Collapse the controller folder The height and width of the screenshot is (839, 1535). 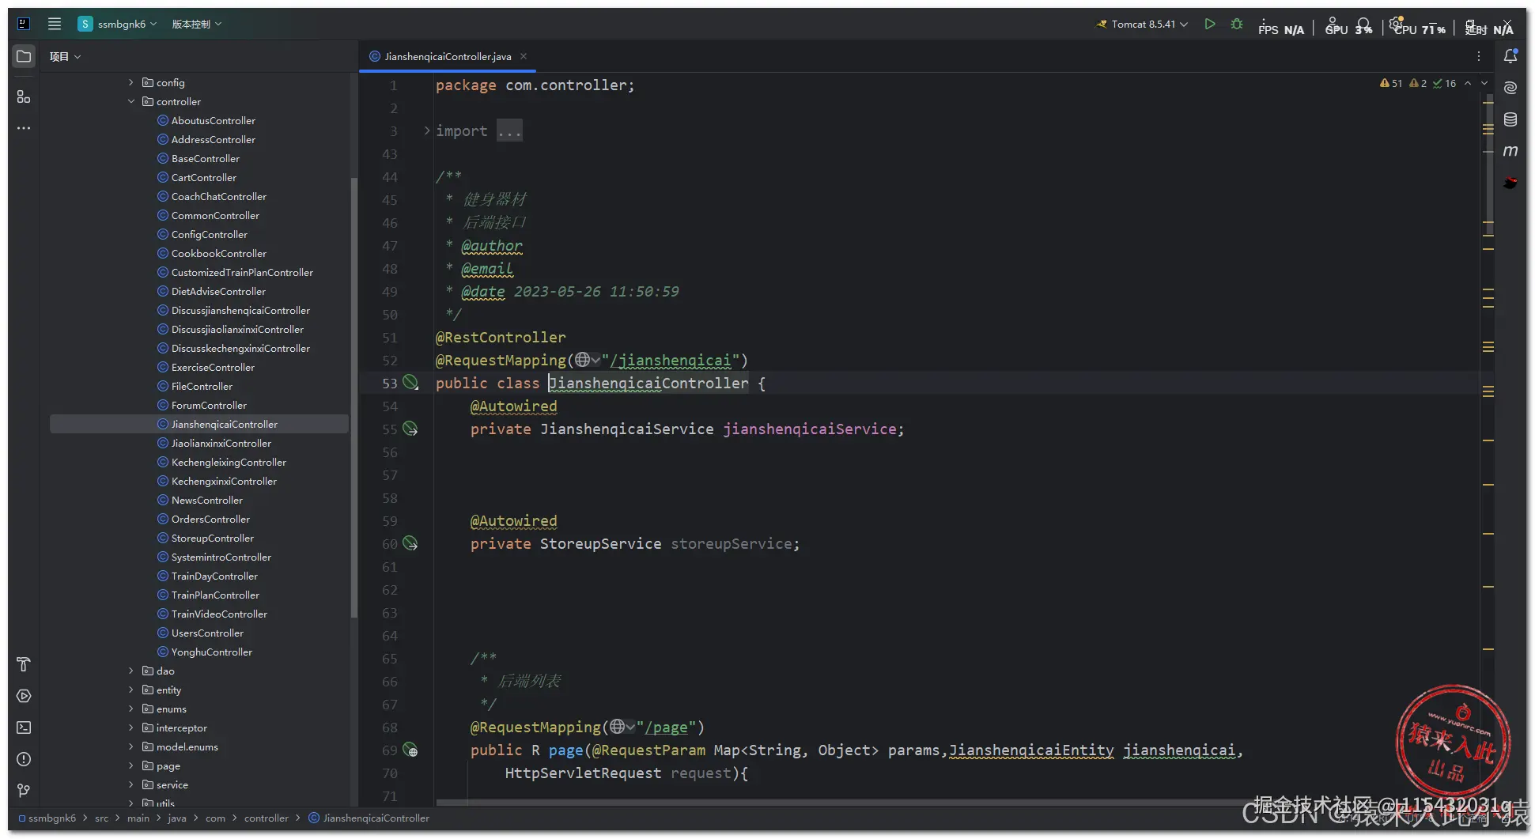(x=131, y=101)
